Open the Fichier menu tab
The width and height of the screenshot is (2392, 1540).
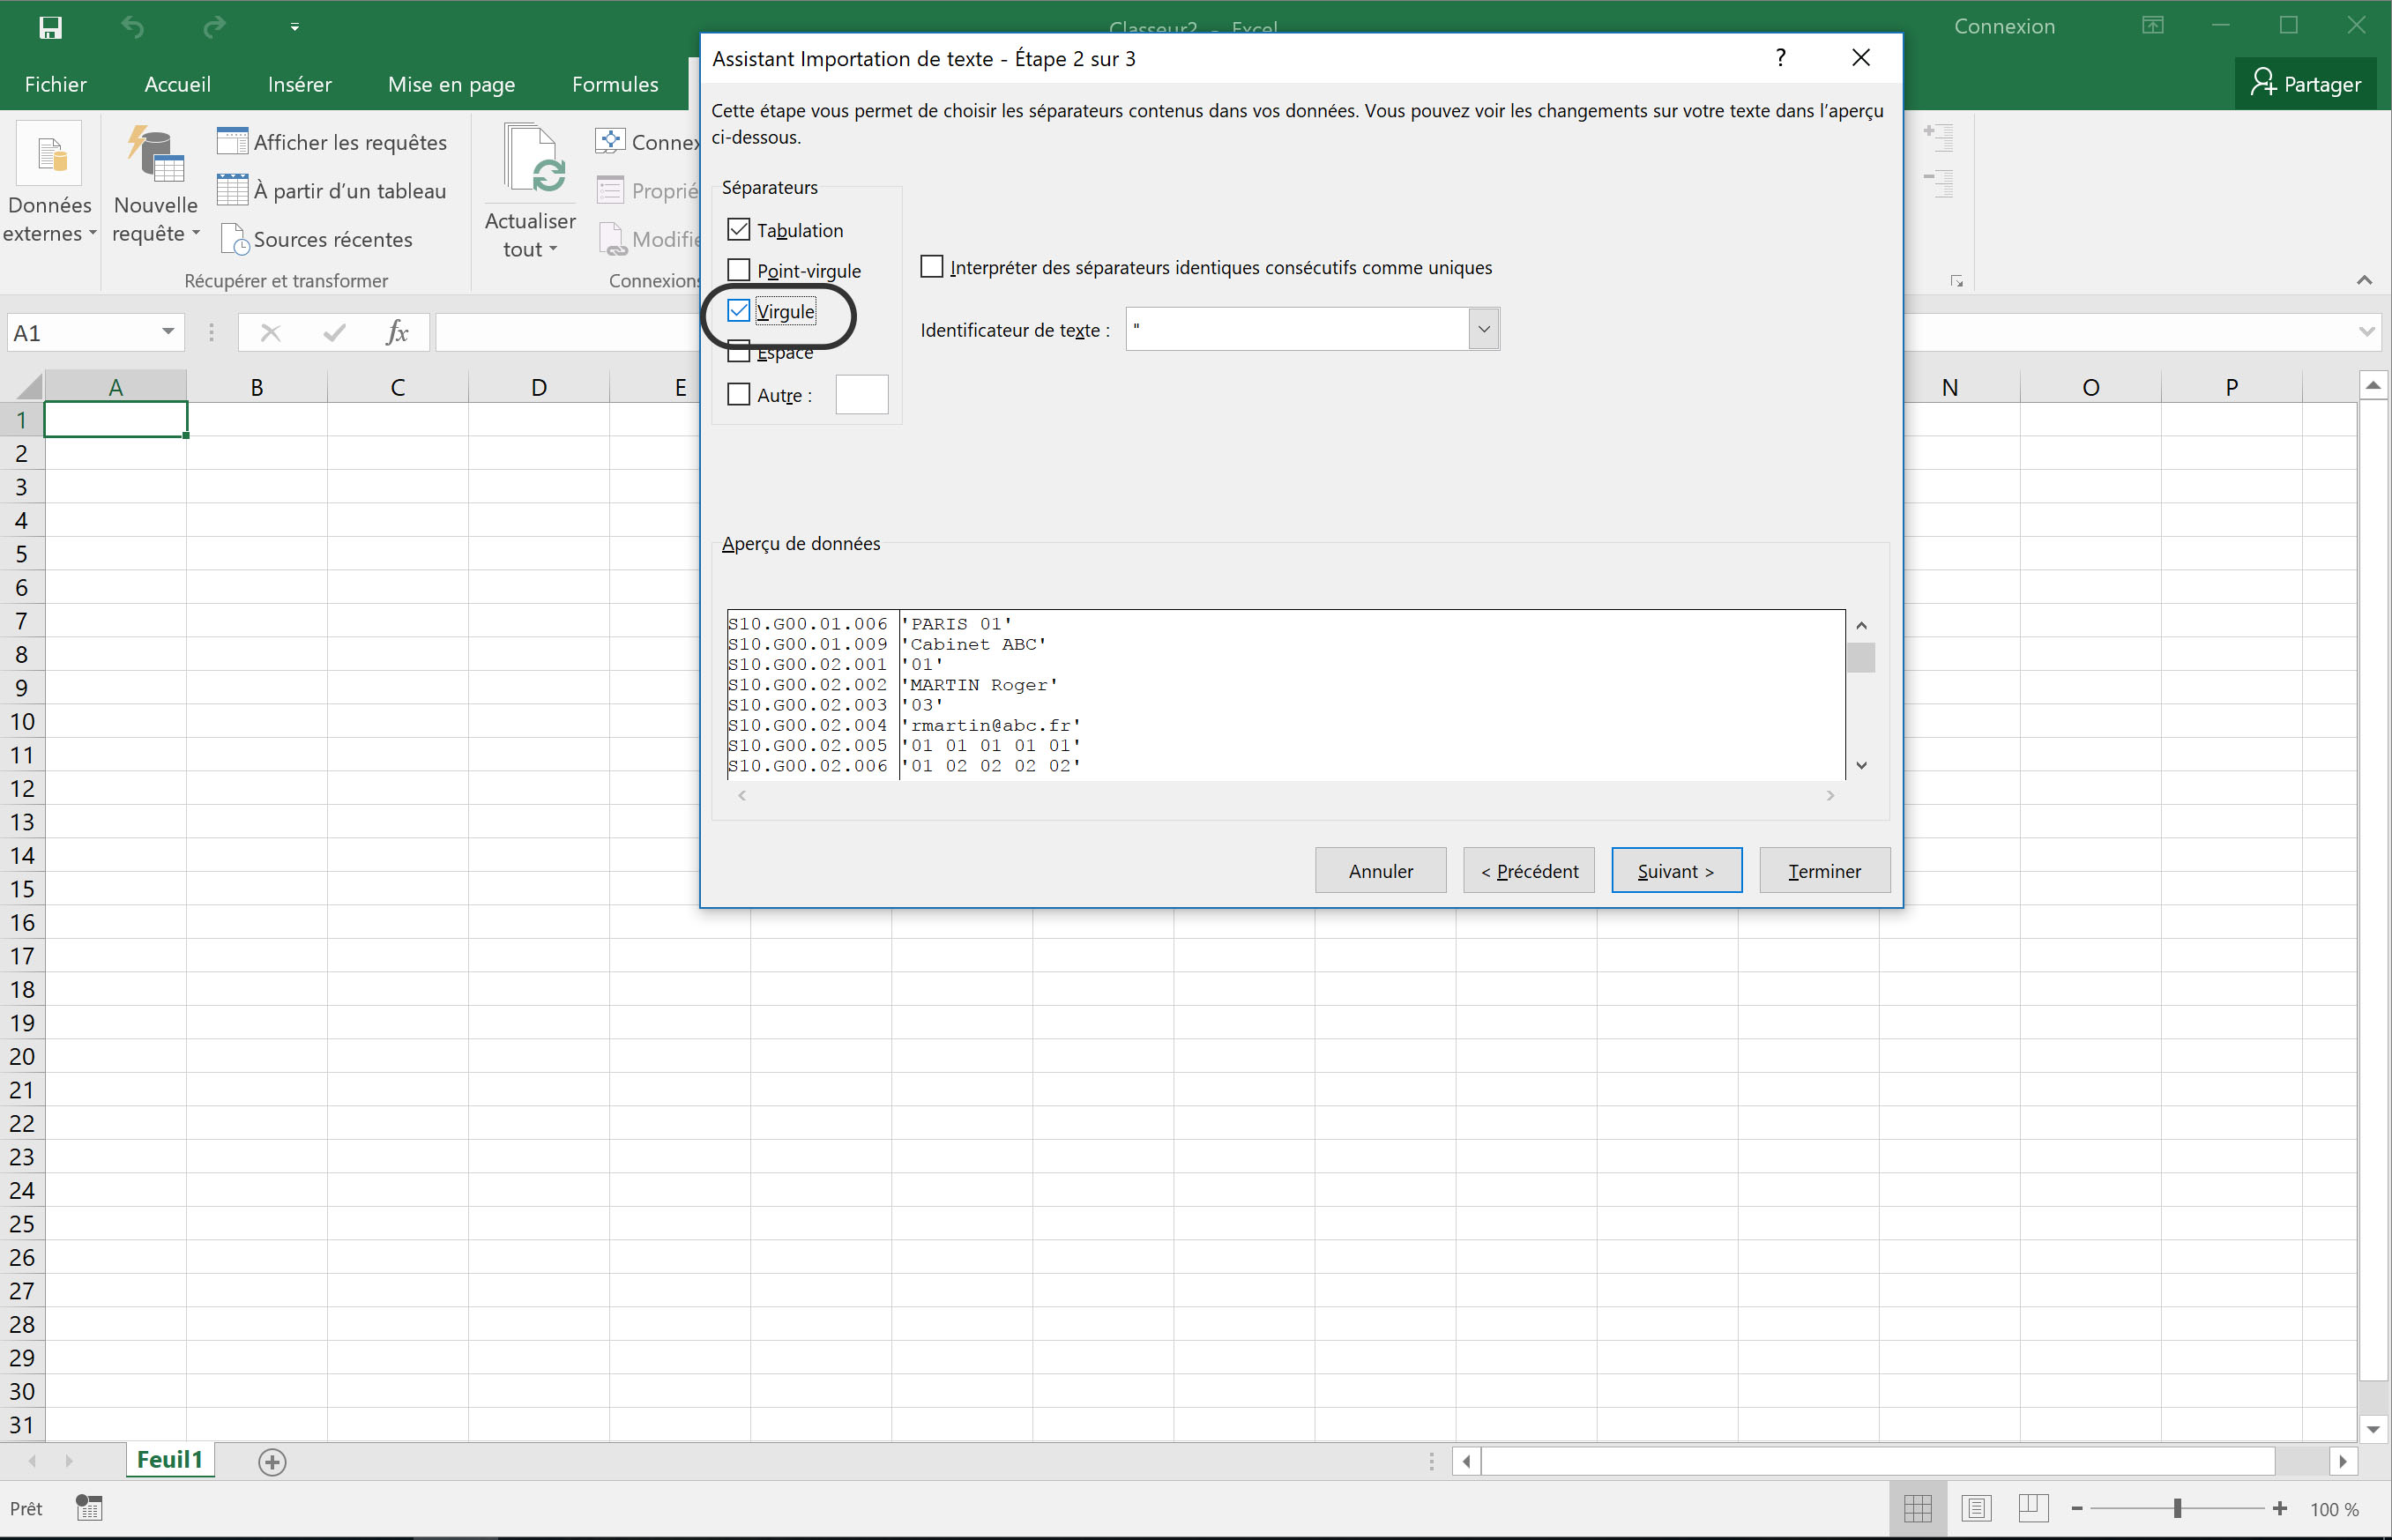click(55, 85)
